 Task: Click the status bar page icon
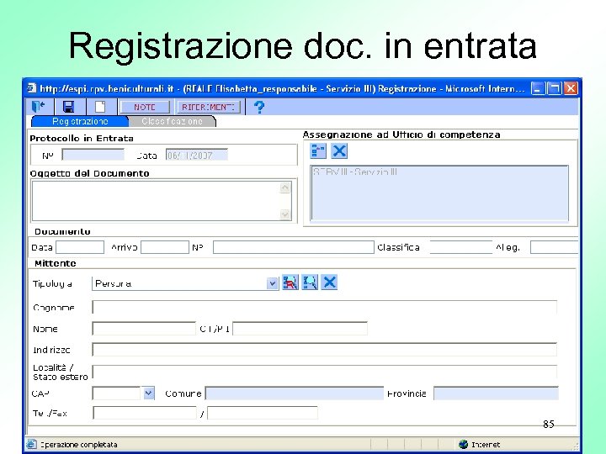pyautogui.click(x=32, y=445)
